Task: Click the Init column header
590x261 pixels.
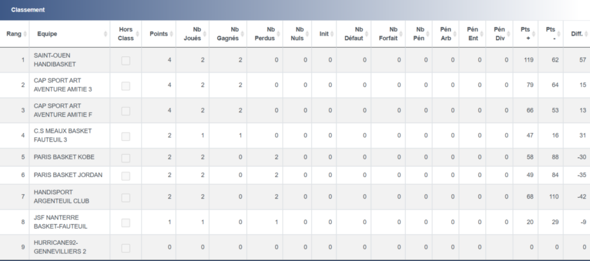Action: coord(324,34)
